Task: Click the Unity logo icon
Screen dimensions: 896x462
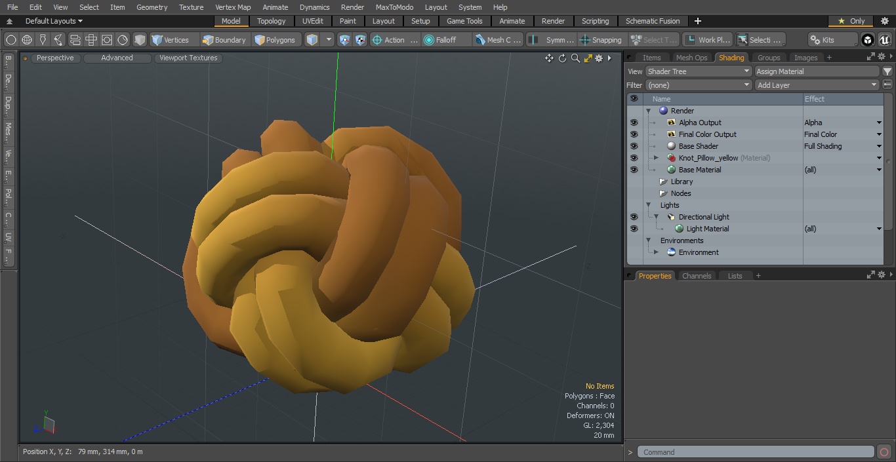Action: 868,40
